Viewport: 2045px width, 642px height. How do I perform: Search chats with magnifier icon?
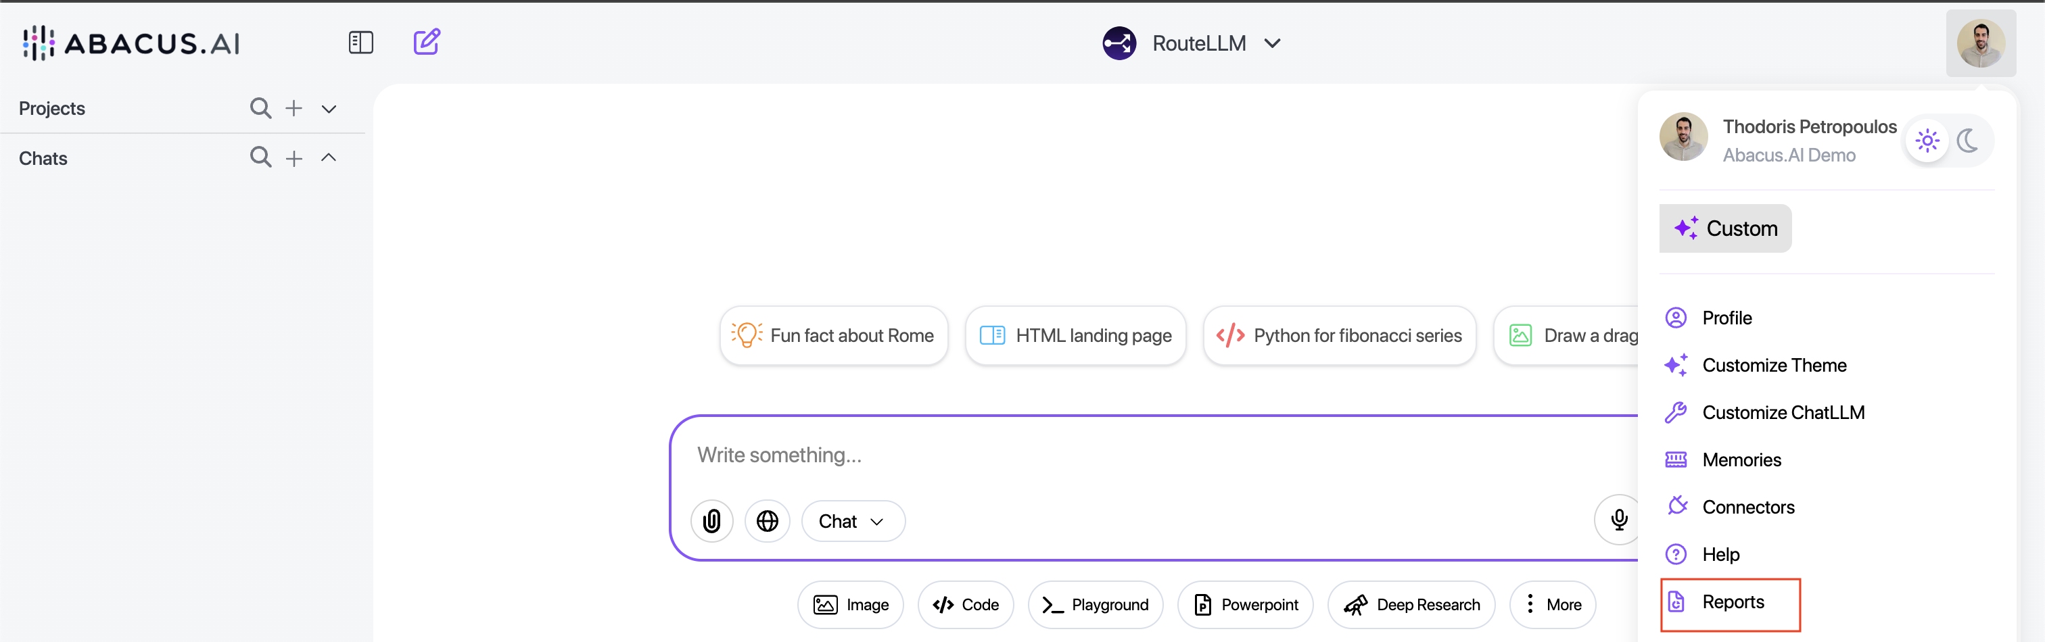click(x=260, y=157)
